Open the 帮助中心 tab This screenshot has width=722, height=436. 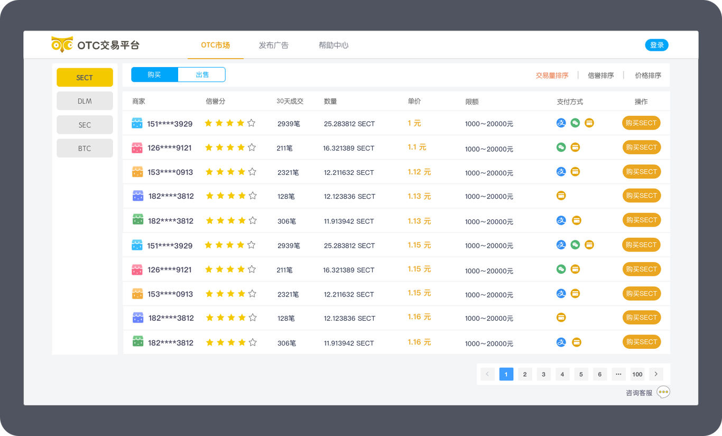tap(334, 45)
